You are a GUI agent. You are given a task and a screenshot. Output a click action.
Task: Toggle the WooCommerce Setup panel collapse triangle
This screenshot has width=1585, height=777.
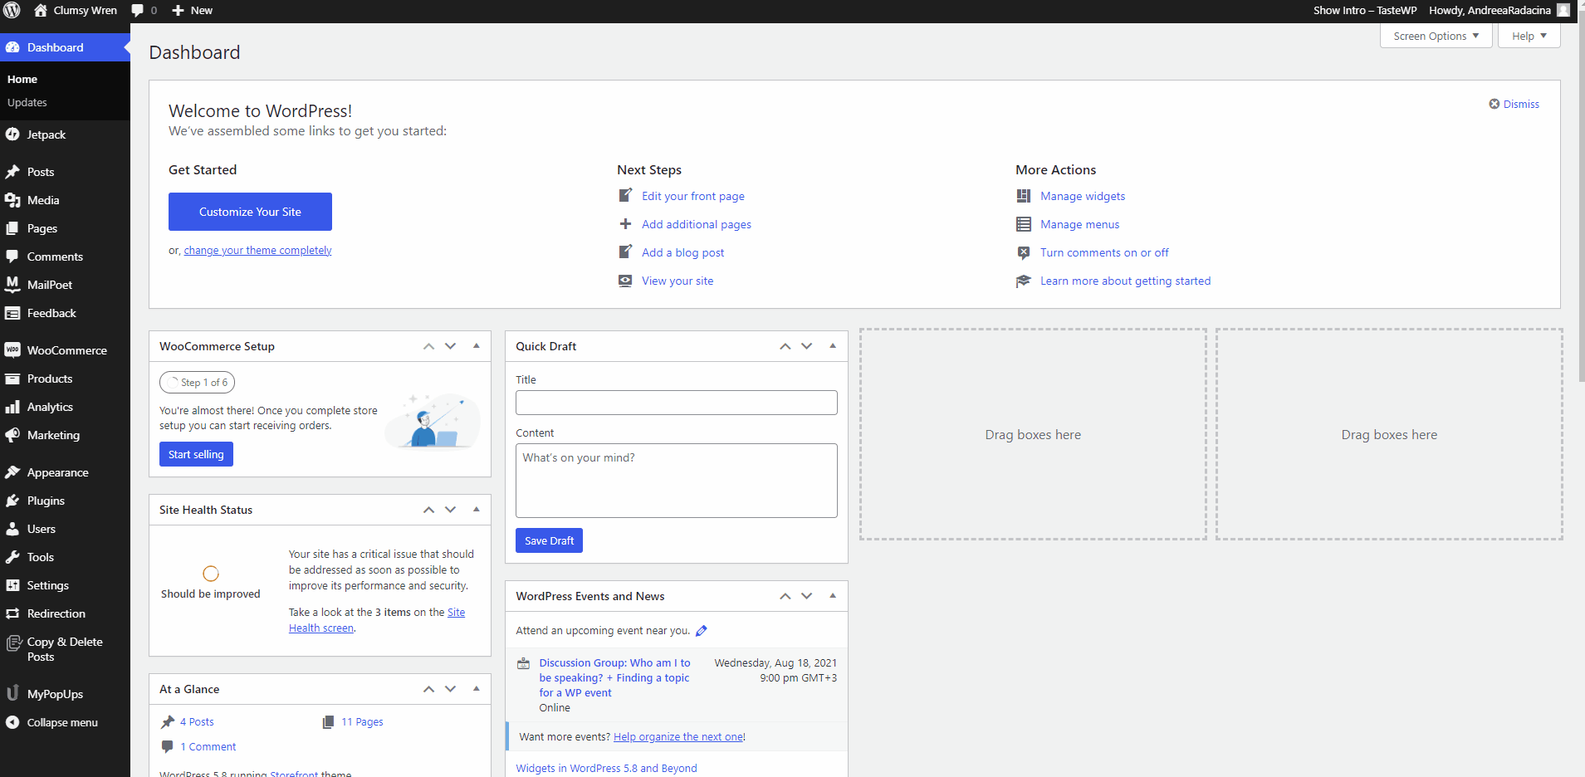point(477,346)
